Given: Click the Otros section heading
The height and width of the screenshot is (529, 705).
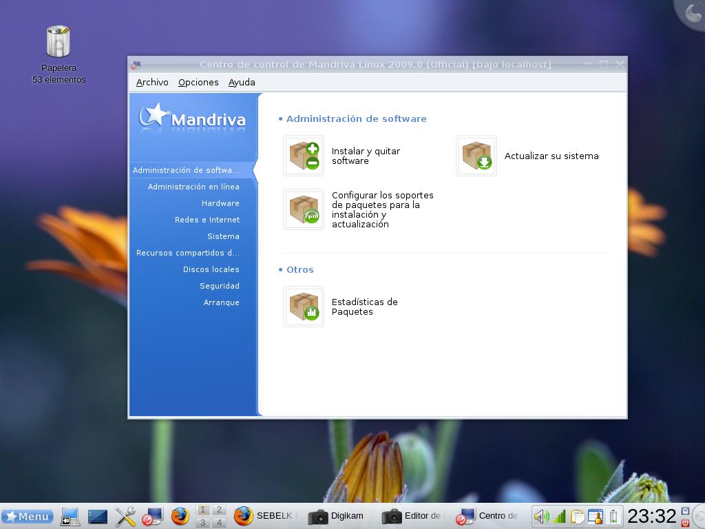Looking at the screenshot, I should 300,270.
